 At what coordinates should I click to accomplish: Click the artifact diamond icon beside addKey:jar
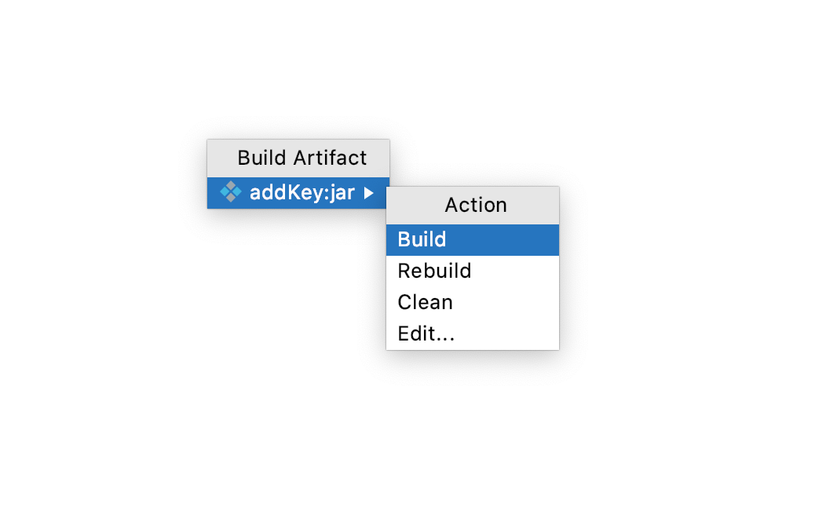coord(231,192)
